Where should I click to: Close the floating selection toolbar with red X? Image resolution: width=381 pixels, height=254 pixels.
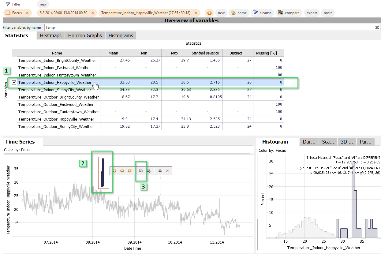pyautogui.click(x=167, y=171)
